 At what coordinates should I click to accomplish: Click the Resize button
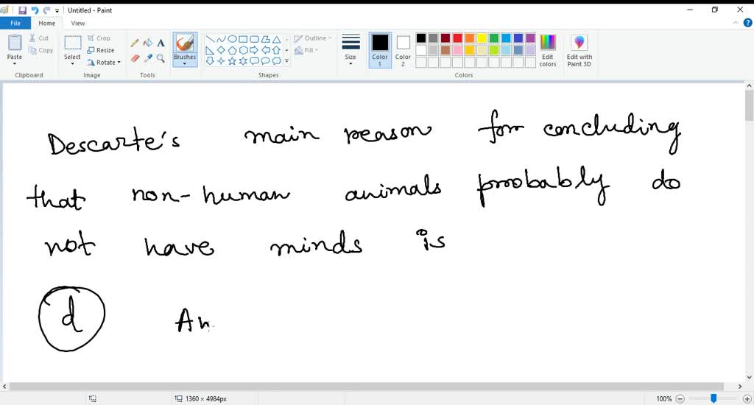click(101, 50)
